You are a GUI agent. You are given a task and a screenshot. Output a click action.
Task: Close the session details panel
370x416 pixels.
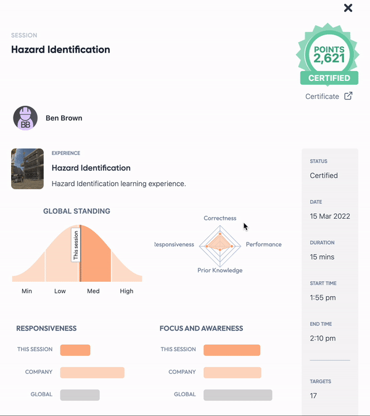click(x=348, y=8)
